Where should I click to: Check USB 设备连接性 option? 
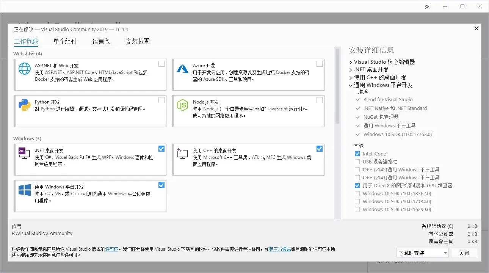coord(357,162)
